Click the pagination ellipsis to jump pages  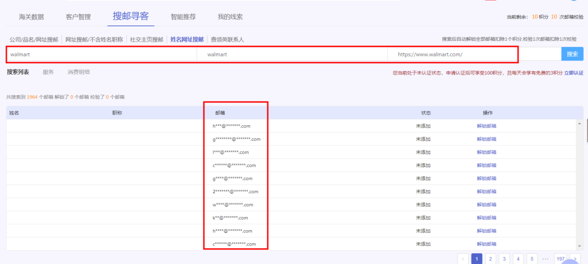tap(546, 259)
